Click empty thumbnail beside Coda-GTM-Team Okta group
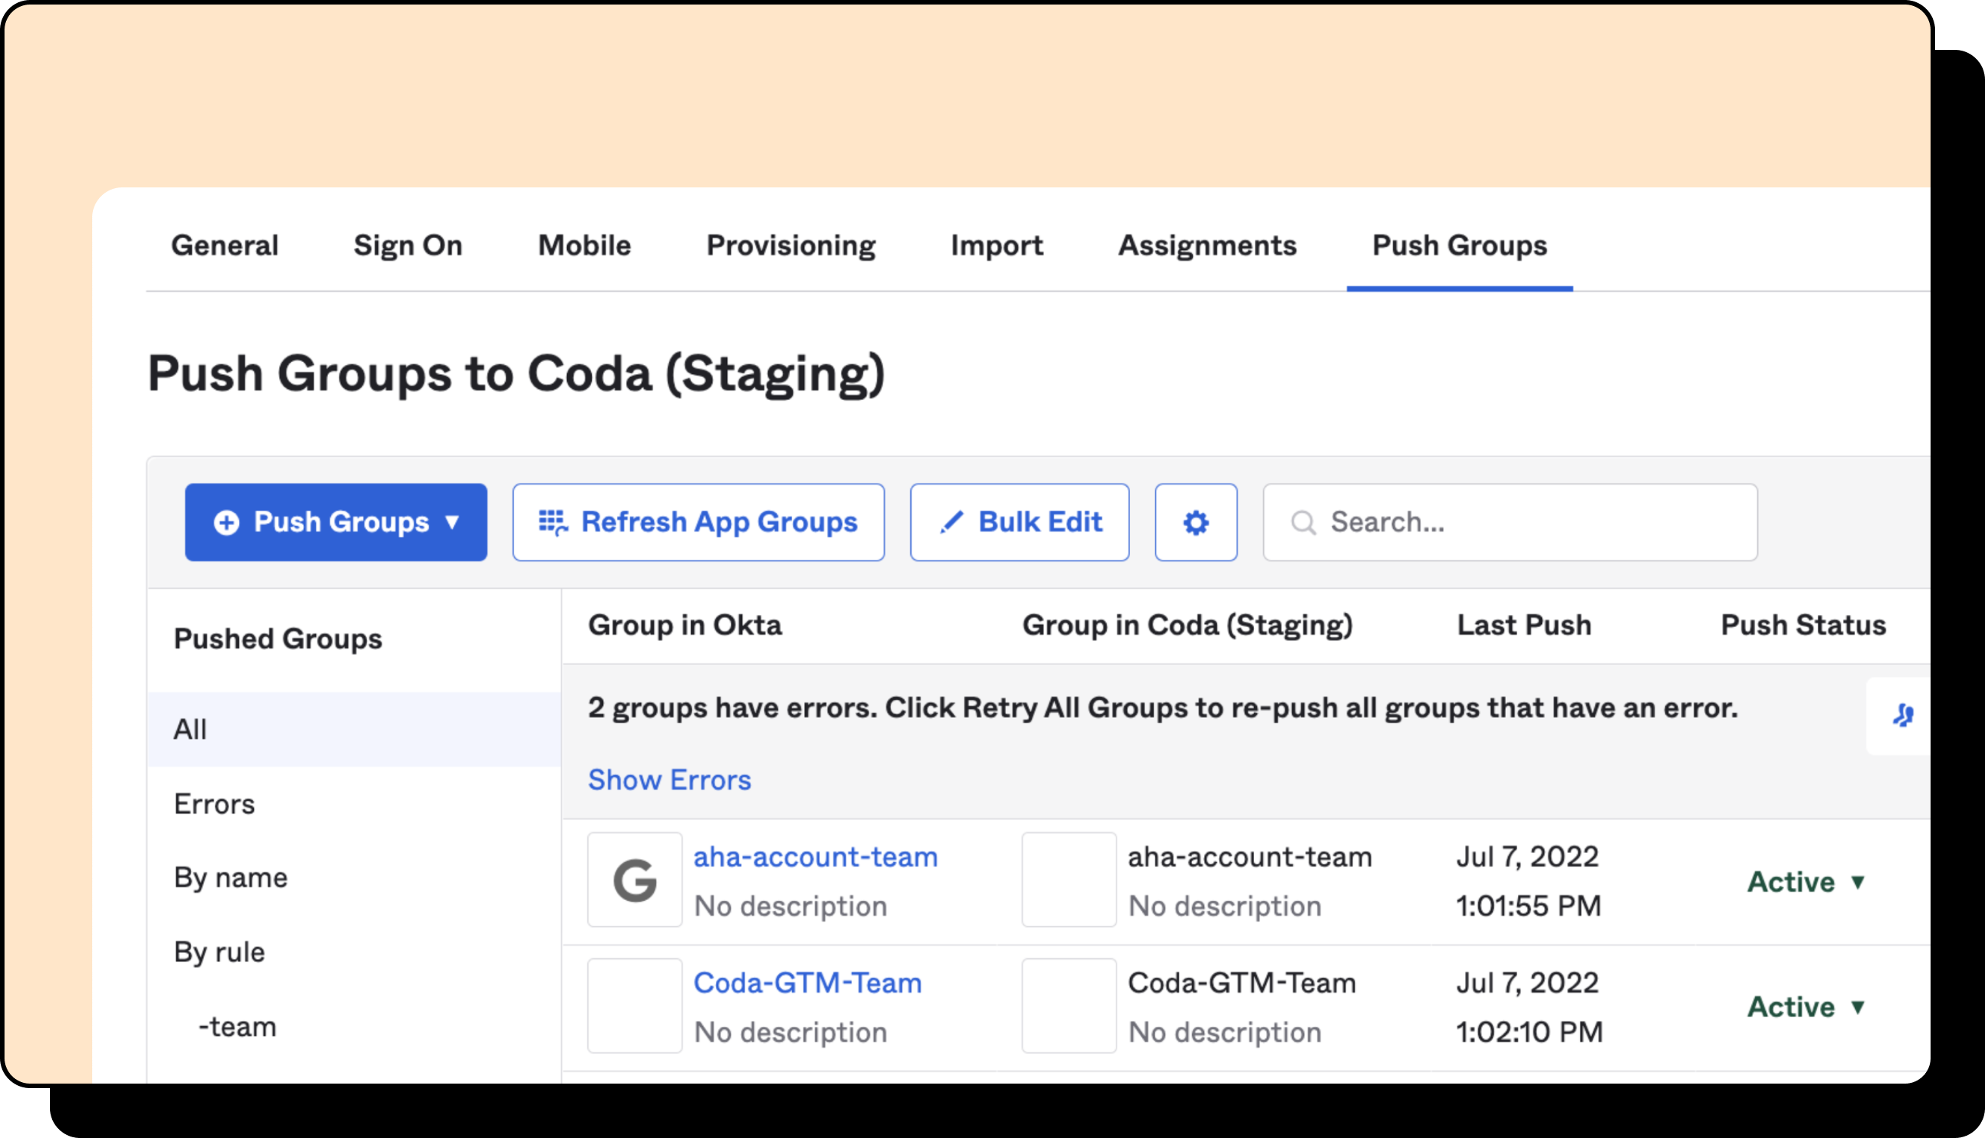 coord(635,1006)
